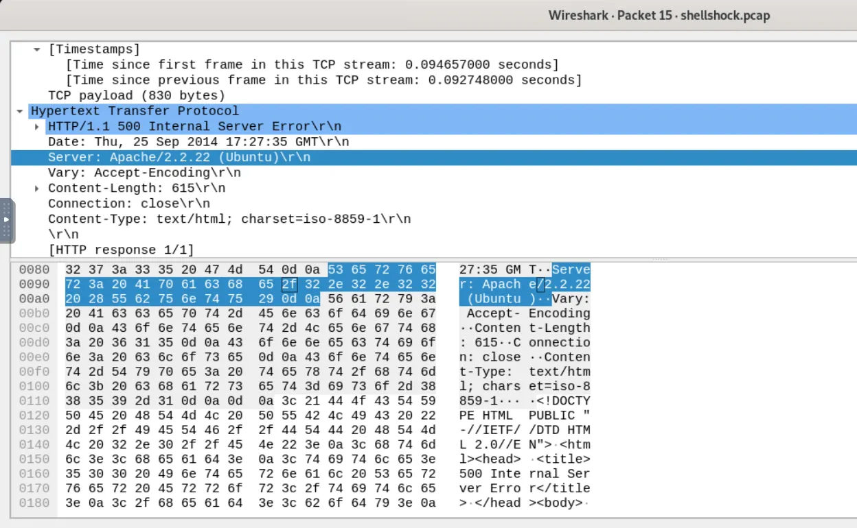
Task: Select Time since previous frame entry
Action: coord(323,80)
